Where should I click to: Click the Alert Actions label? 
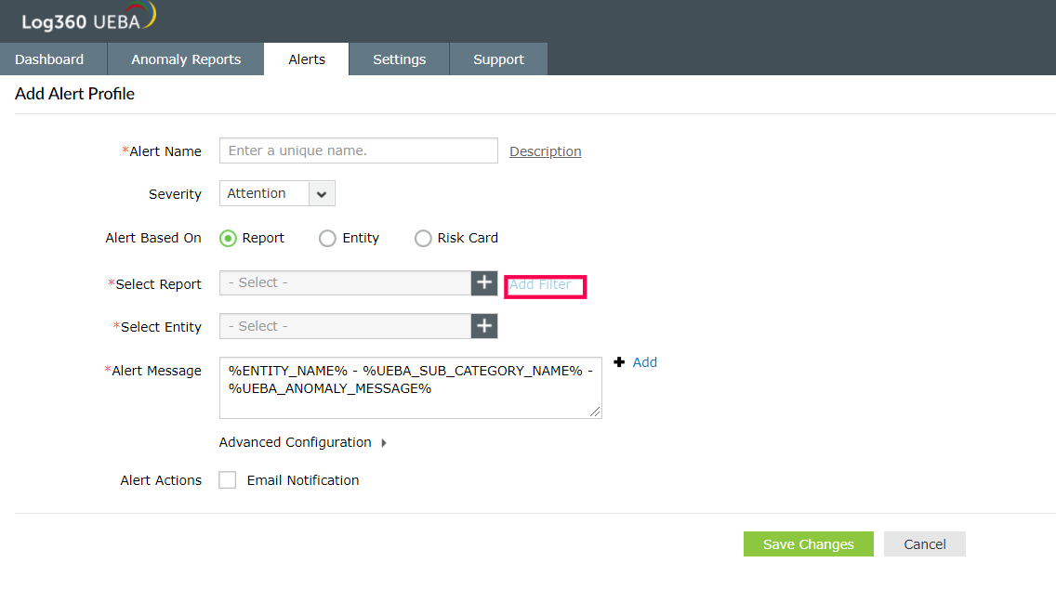tap(161, 480)
